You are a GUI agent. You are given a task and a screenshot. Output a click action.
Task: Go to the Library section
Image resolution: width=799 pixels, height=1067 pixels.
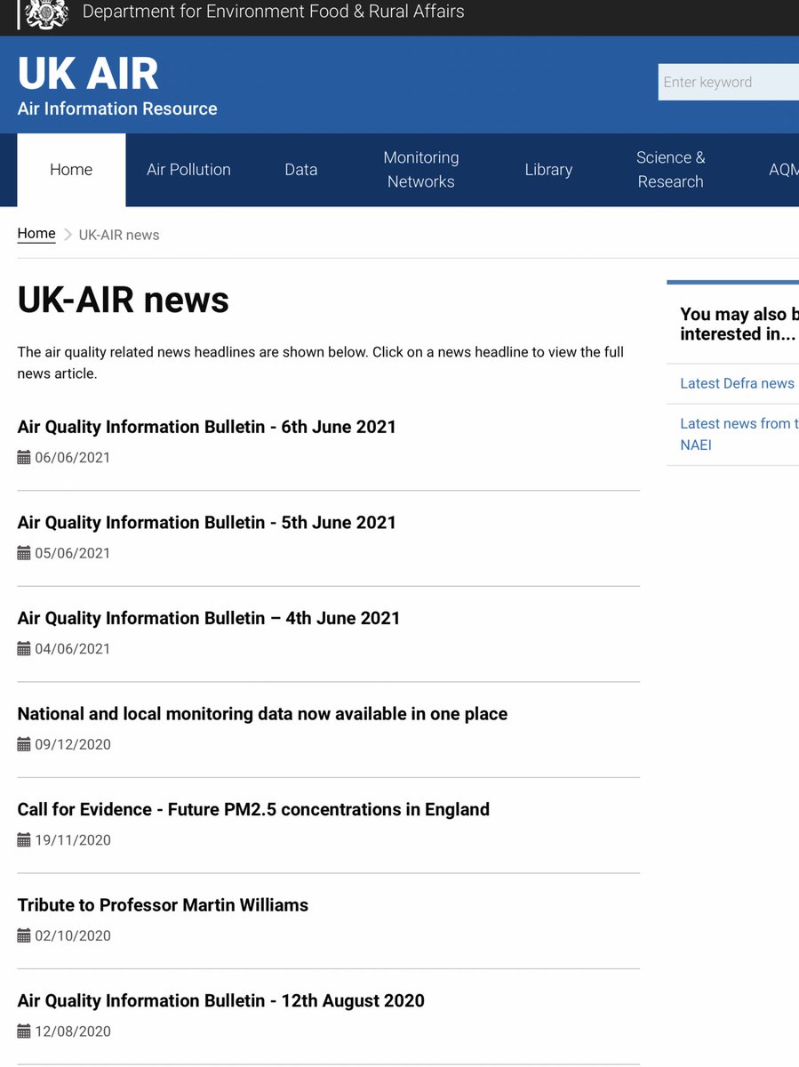[x=548, y=170]
